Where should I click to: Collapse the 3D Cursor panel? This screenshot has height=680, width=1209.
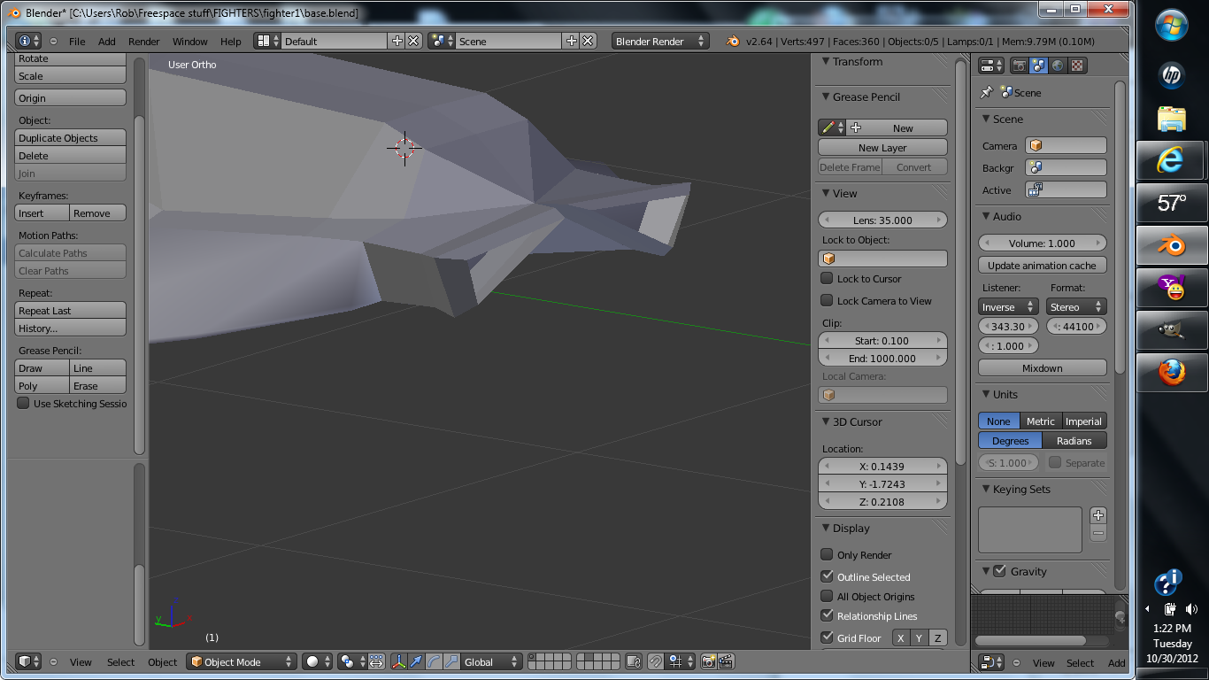[825, 421]
